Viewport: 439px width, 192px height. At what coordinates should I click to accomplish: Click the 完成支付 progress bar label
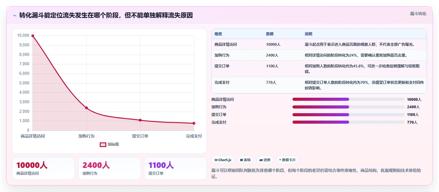(x=219, y=122)
